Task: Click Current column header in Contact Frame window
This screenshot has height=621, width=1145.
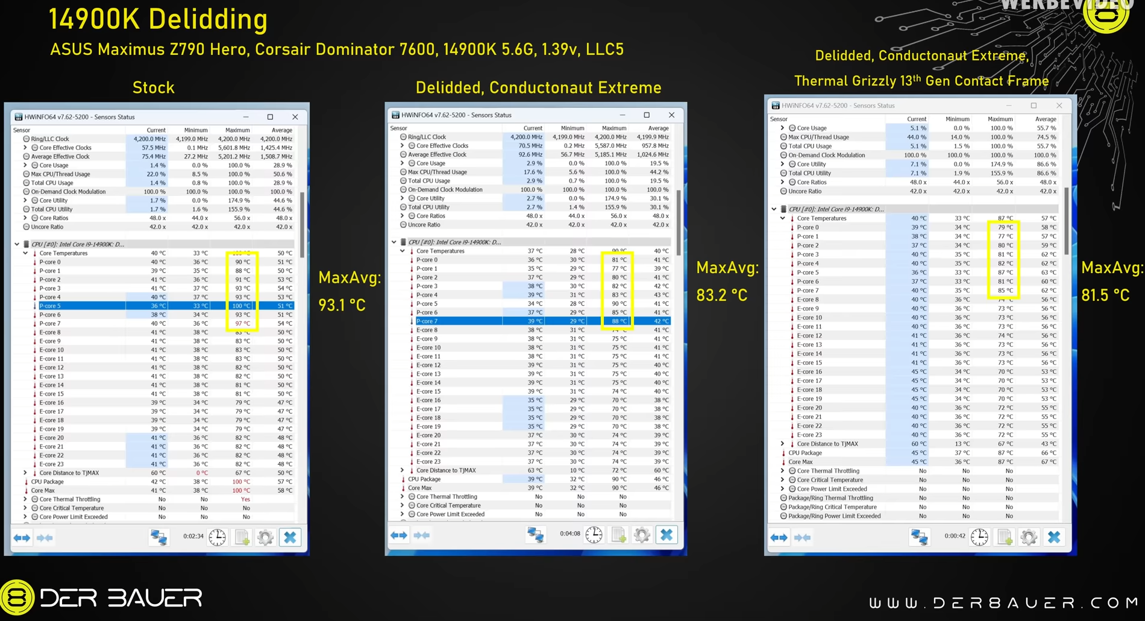Action: [917, 119]
